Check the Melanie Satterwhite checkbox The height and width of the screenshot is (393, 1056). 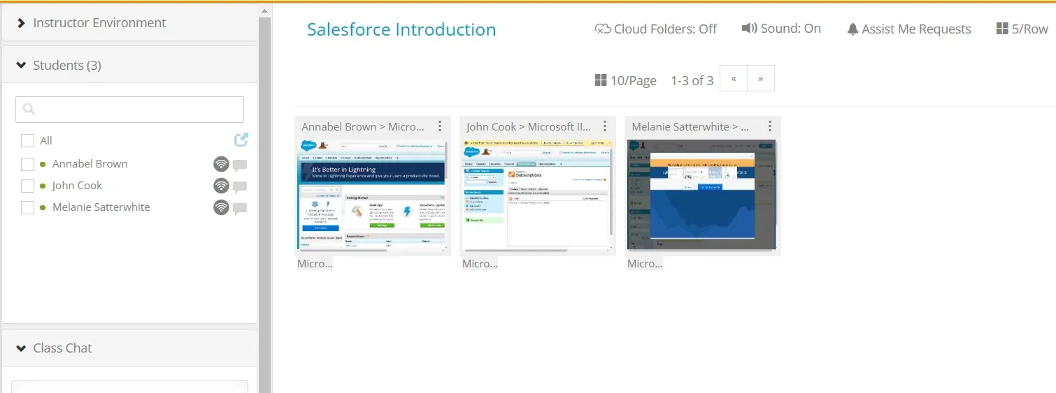(27, 207)
